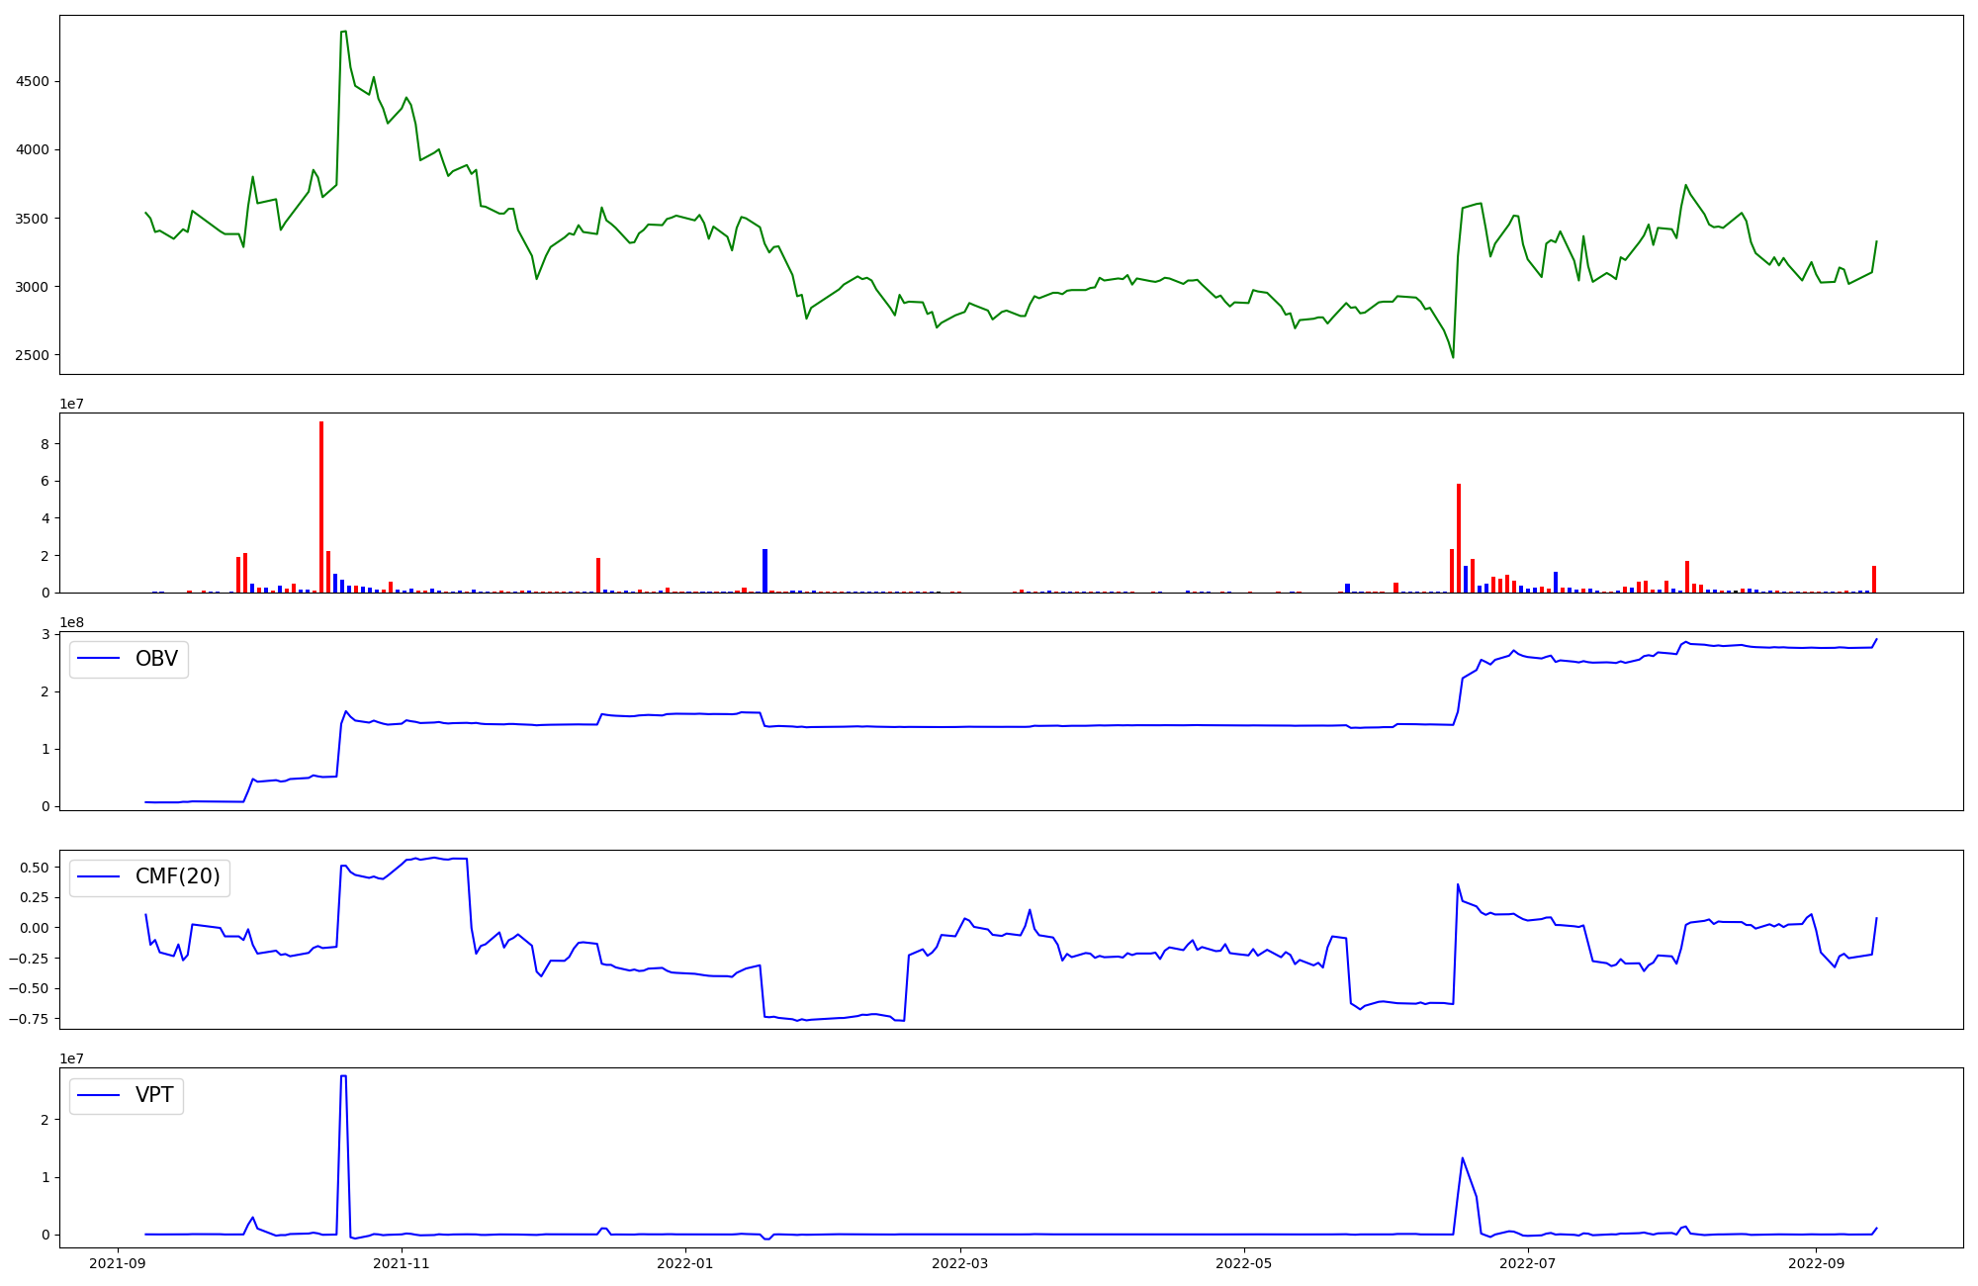Click the 2022-09 date tick label

[x=1817, y=1263]
